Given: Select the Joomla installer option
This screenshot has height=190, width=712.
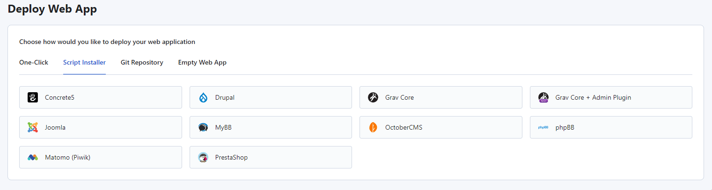Looking at the screenshot, I should click(101, 127).
